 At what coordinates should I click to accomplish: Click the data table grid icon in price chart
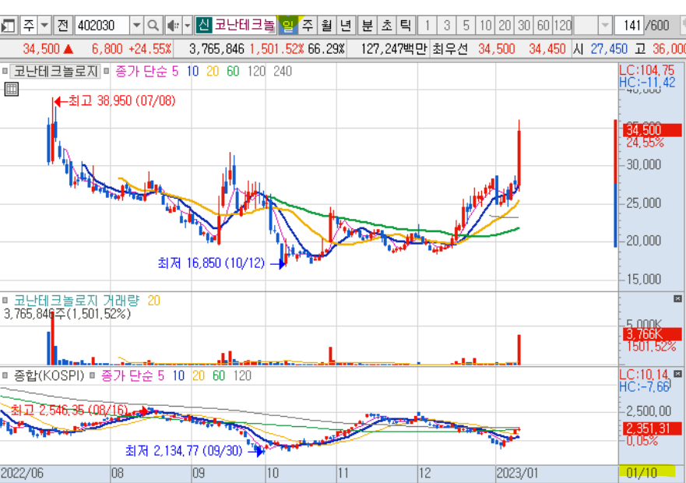pyautogui.click(x=12, y=90)
